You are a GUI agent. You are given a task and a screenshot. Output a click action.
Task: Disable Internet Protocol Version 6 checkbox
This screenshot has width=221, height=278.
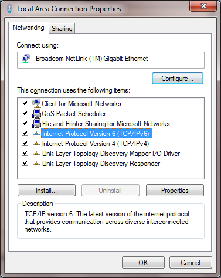click(25, 133)
